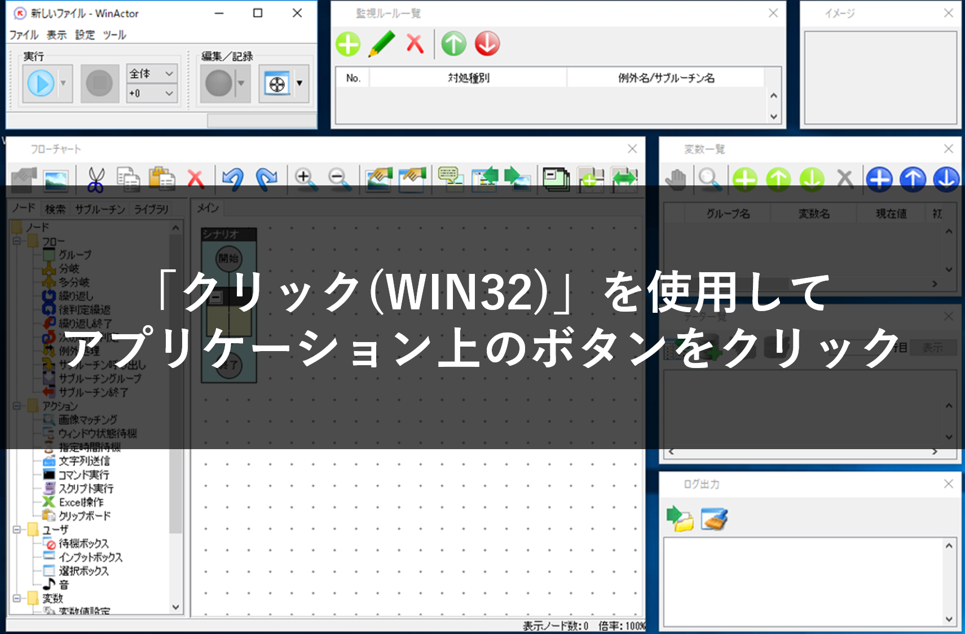965x634 pixels.
Task: Click the gray Stop button in 実行 group
Action: coord(100,83)
